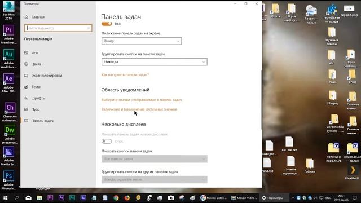Open link Включение и выключение системных значков
The image size is (361, 203).
click(139, 109)
